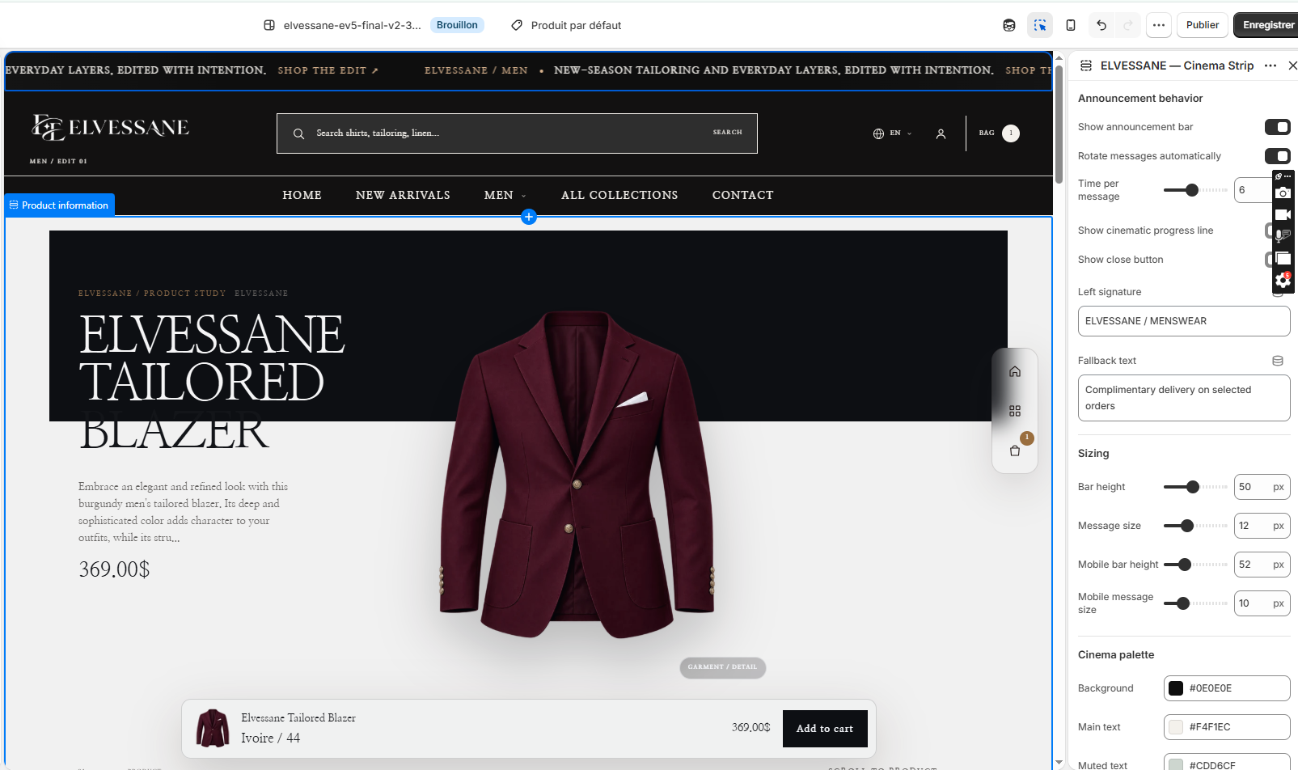The width and height of the screenshot is (1298, 770).
Task: Click the GARMENT / DETAIL pill
Action: click(722, 667)
